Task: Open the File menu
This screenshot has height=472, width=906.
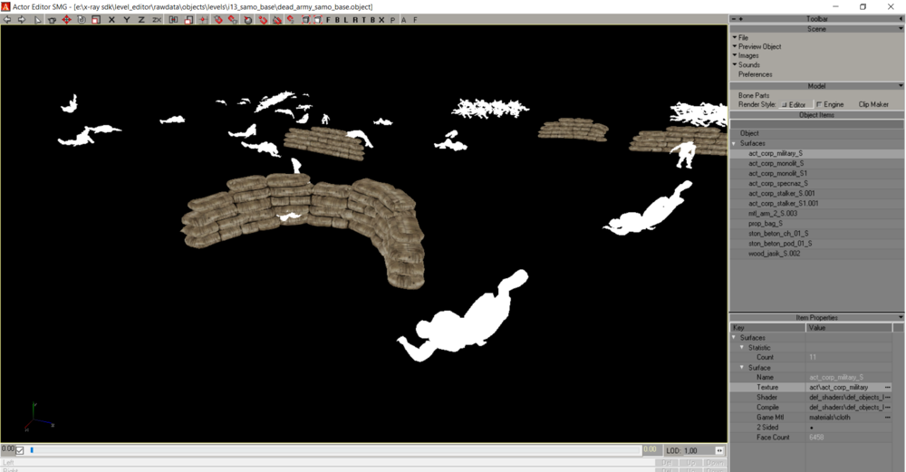Action: pos(743,37)
